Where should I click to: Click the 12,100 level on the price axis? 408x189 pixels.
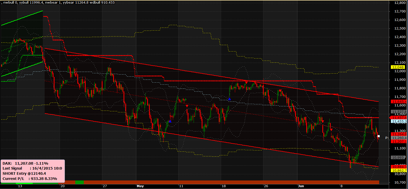click(x=400, y=63)
